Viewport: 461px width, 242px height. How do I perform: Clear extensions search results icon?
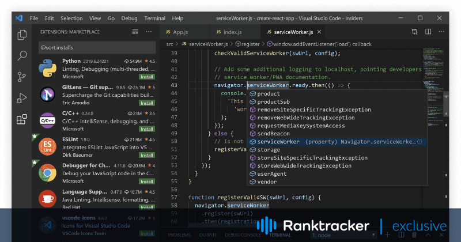click(135, 32)
